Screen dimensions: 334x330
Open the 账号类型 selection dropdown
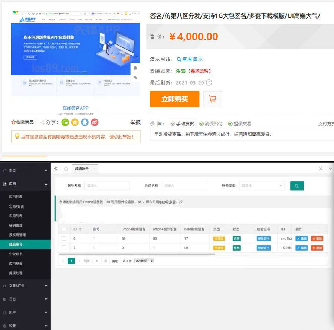click(x=262, y=186)
